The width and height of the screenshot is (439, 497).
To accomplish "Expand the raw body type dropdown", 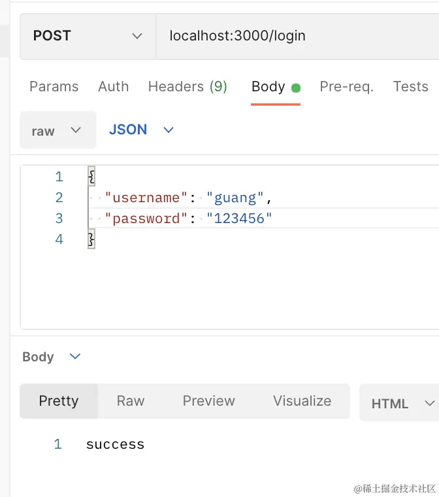I will click(x=58, y=130).
